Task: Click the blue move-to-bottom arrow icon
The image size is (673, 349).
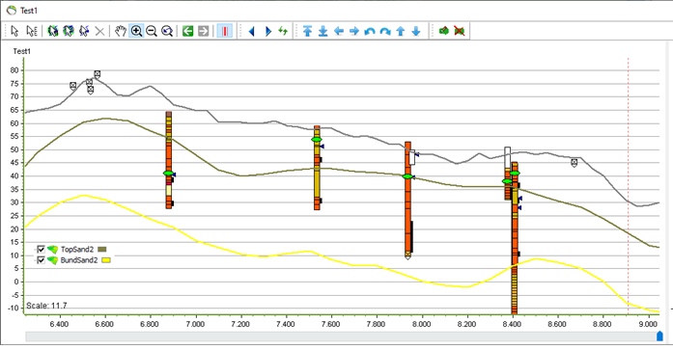Action: 322,31
